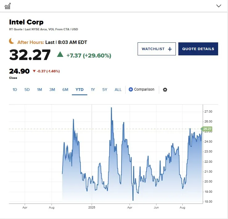228x219 pixels.
Task: Click the After Hours moon icon
Action: [x=11, y=41]
